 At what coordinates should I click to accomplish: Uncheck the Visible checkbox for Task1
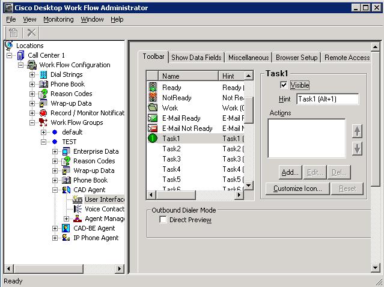[x=284, y=85]
